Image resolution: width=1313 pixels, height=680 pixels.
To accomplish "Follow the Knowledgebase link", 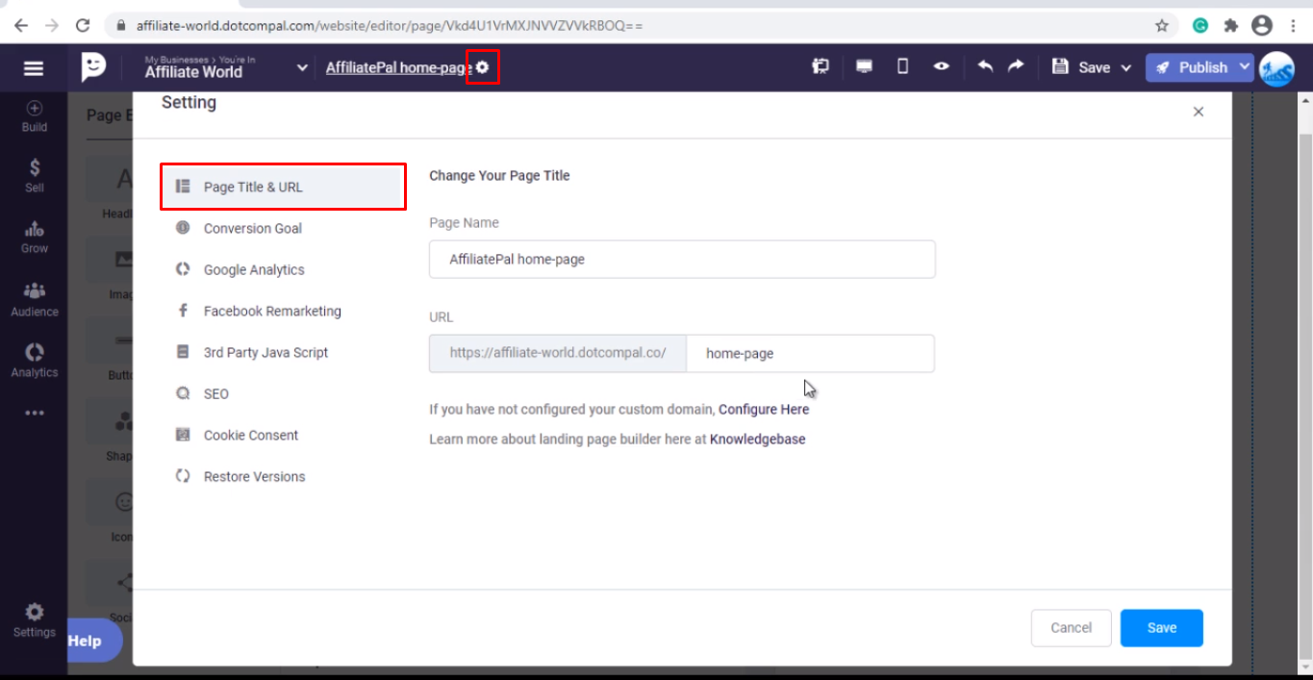I will (x=758, y=439).
